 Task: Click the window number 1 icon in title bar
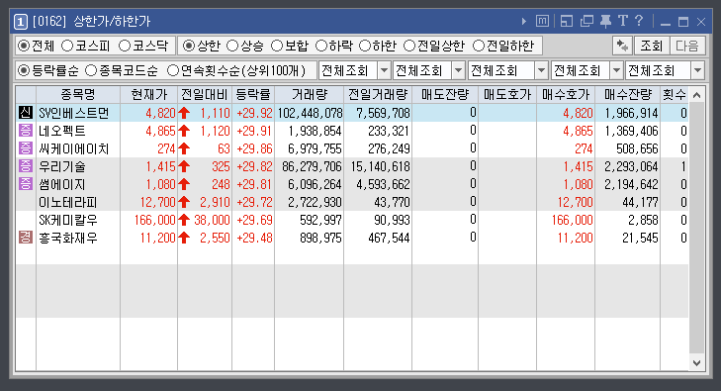21,21
